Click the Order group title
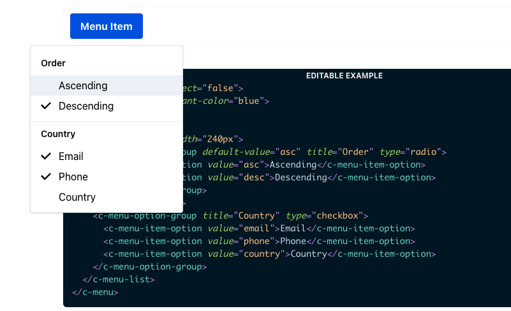 (53, 63)
